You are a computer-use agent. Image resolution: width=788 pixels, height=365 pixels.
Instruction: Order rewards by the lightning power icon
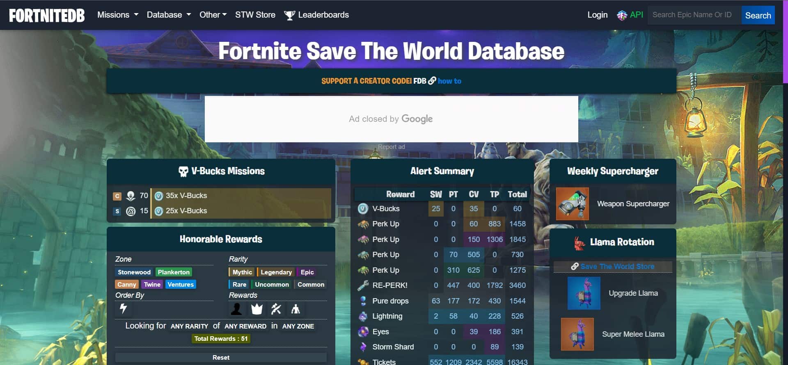click(123, 308)
